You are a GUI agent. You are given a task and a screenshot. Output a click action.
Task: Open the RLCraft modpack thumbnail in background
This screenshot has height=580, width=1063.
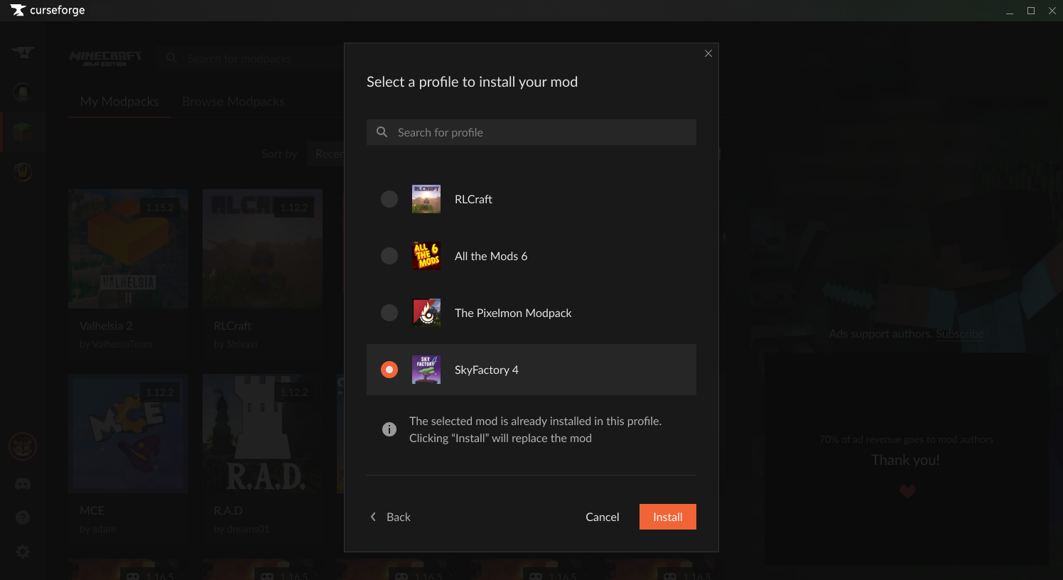262,249
